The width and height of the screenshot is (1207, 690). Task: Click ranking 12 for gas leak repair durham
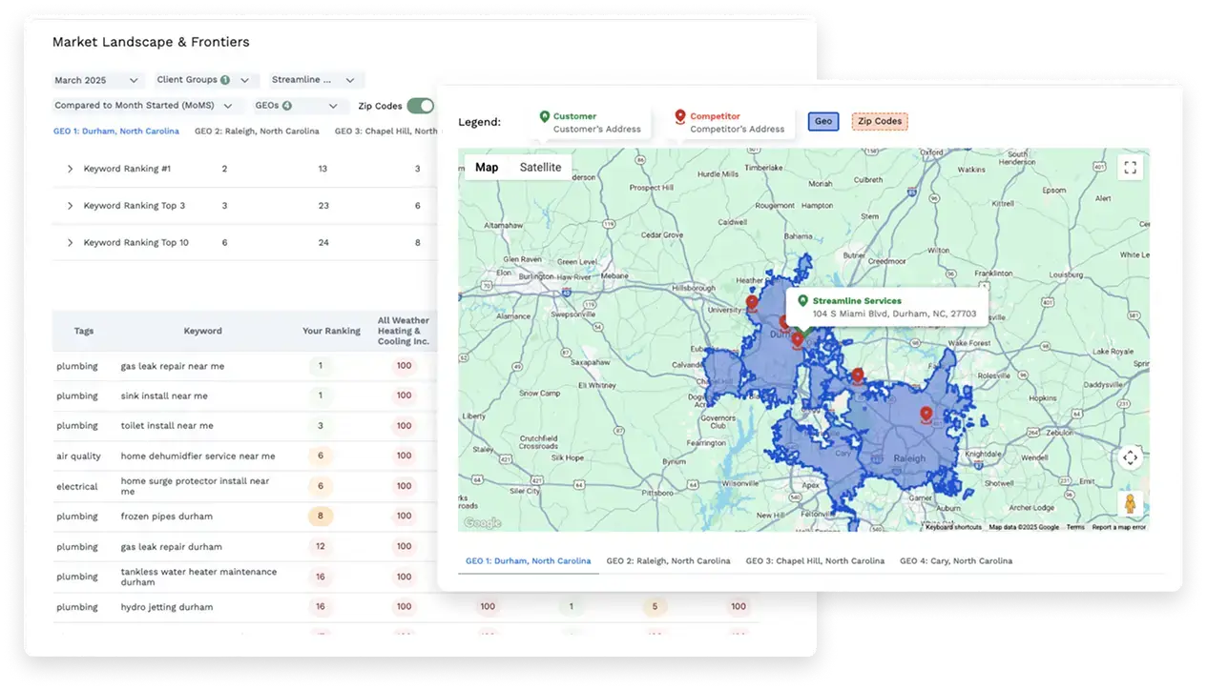(321, 546)
